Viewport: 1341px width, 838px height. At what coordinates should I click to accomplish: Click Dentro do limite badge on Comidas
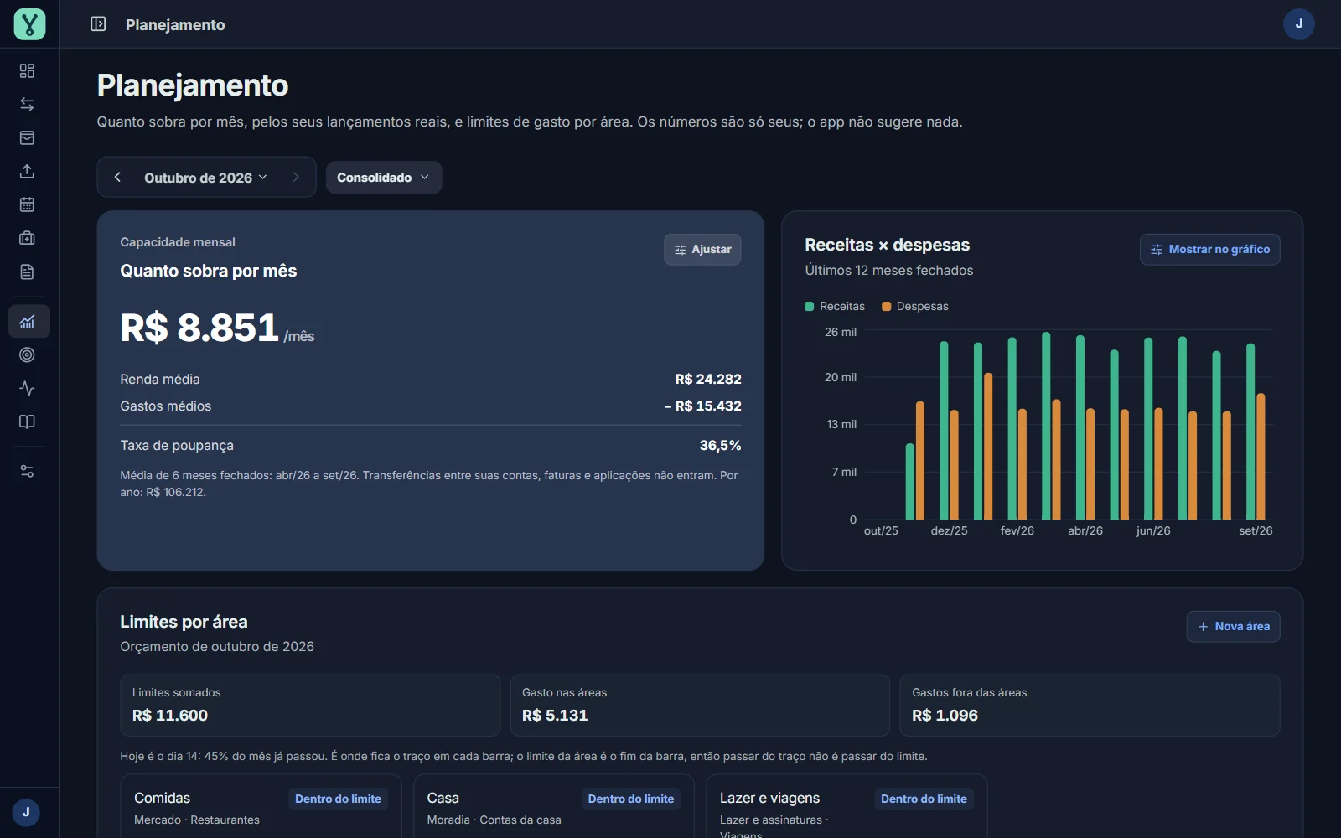point(338,799)
